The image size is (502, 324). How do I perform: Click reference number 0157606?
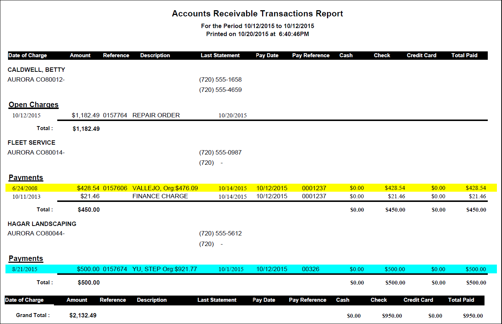115,188
